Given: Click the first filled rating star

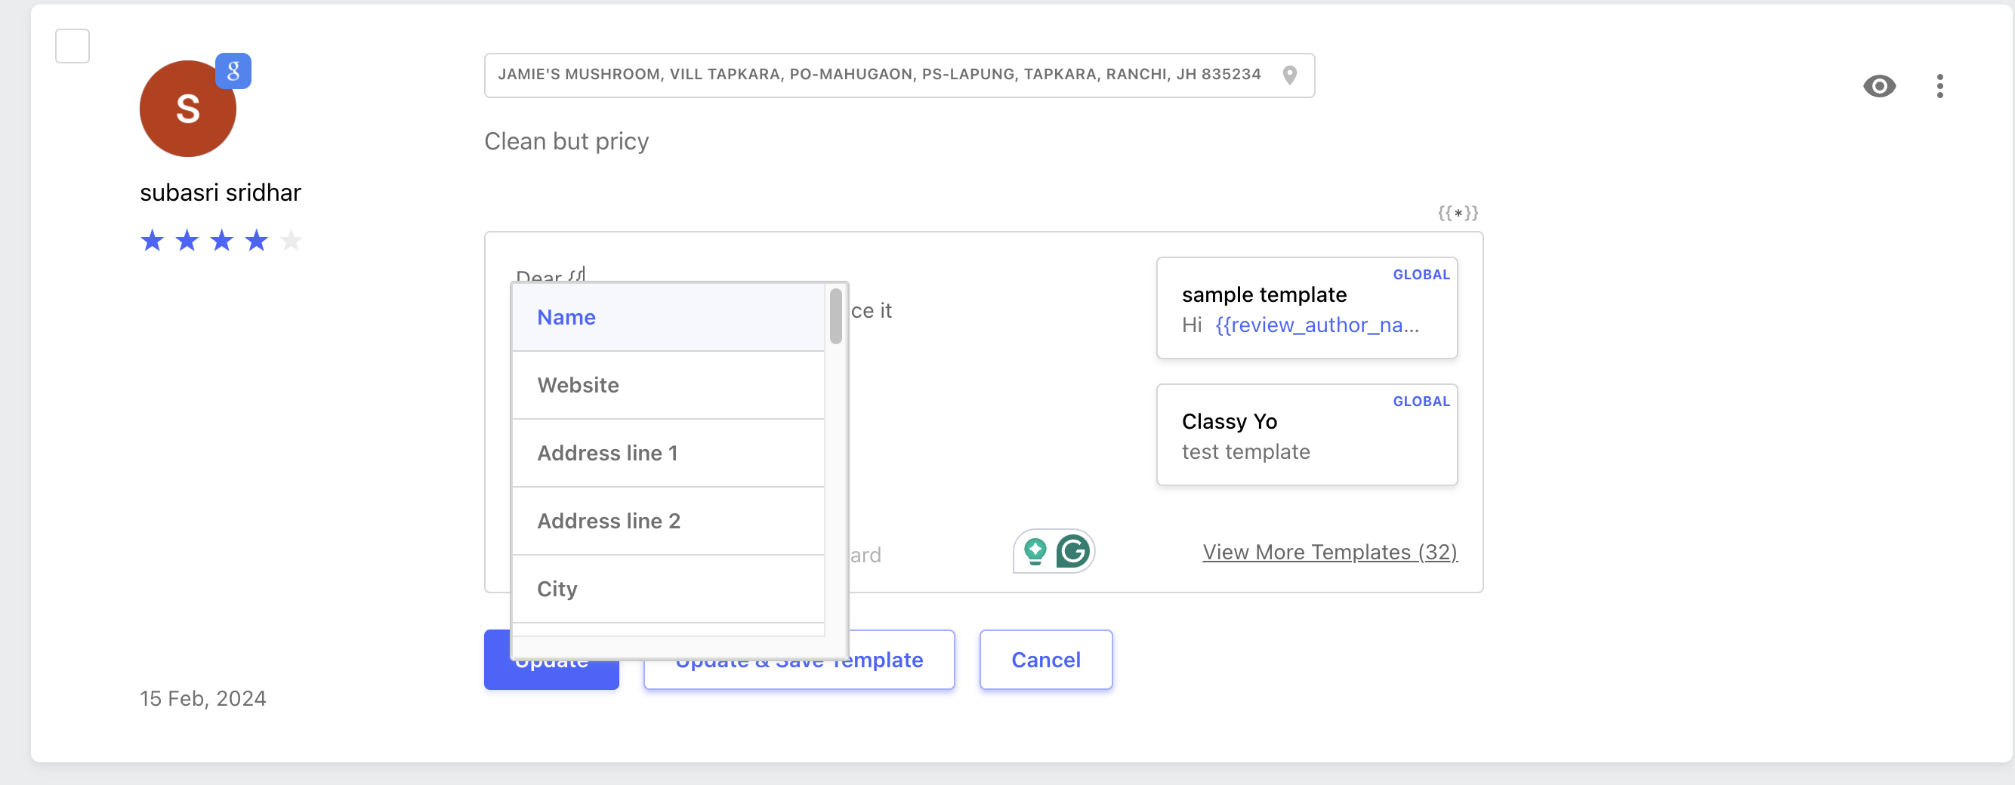Looking at the screenshot, I should coord(153,241).
